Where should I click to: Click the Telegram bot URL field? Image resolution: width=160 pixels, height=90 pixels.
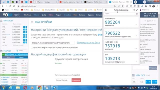coord(53,43)
